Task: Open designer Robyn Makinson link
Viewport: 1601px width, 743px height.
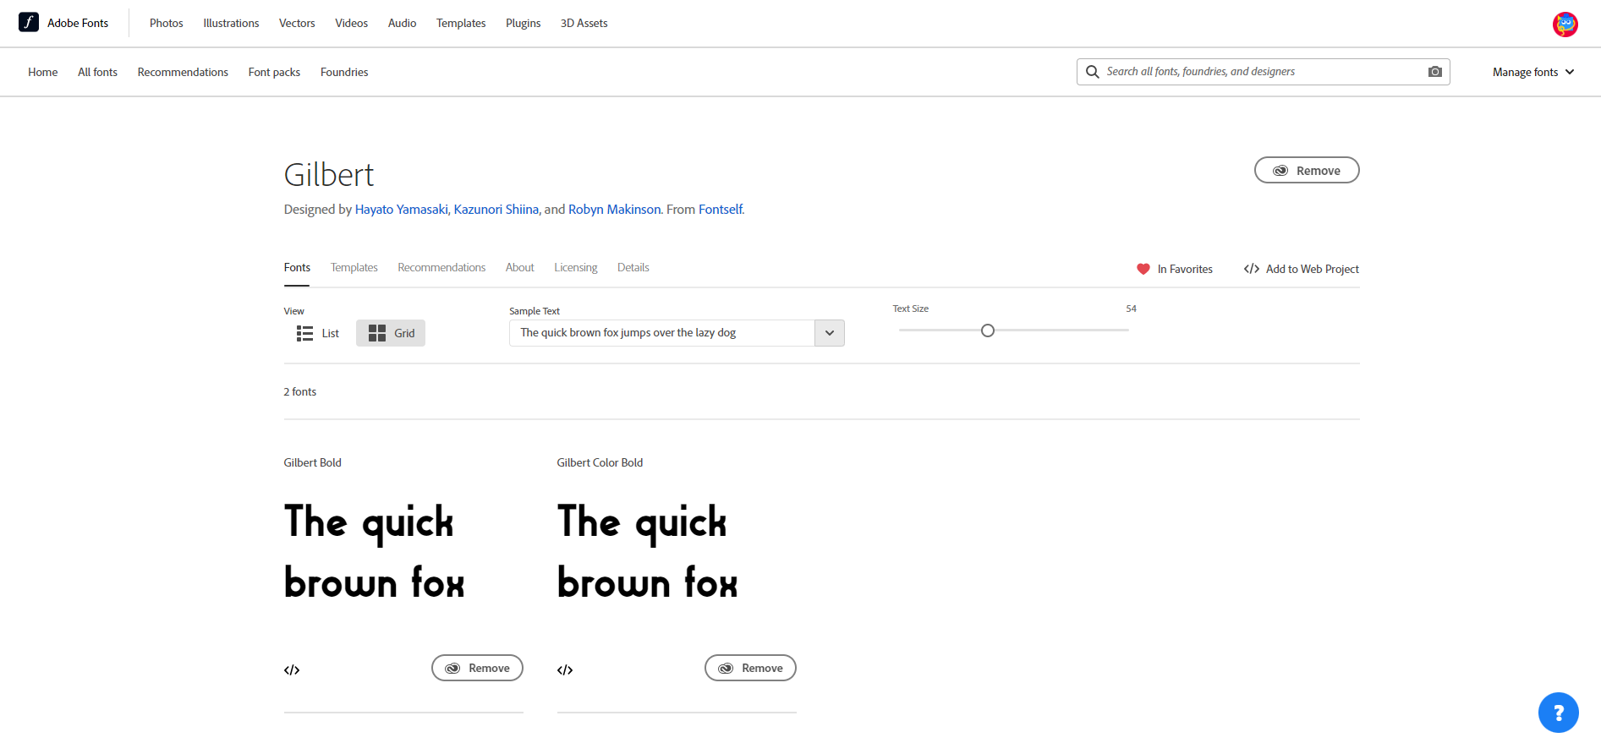Action: click(614, 210)
